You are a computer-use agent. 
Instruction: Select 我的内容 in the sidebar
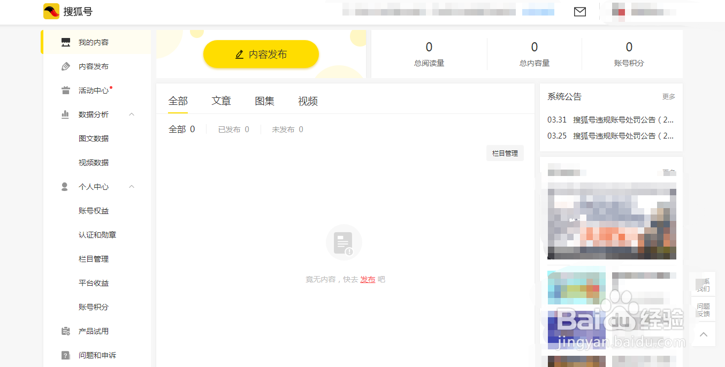point(94,41)
